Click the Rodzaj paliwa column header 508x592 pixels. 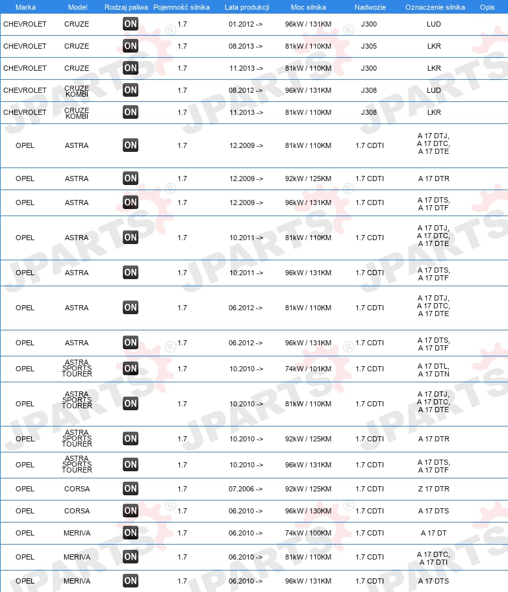(x=126, y=7)
